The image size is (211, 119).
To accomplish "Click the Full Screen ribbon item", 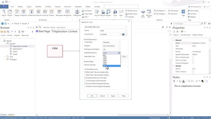I will tap(87, 11).
